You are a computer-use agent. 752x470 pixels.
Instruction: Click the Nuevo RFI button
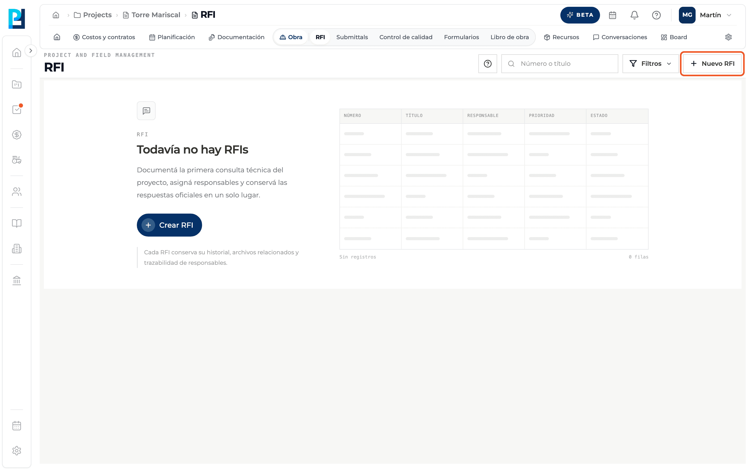click(712, 64)
